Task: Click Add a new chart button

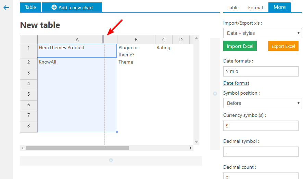Action: (72, 7)
